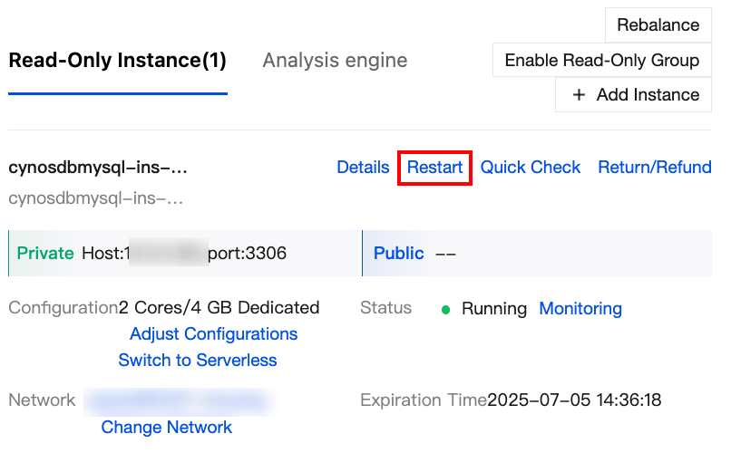Select the Private address label
731x453 pixels.
[45, 254]
